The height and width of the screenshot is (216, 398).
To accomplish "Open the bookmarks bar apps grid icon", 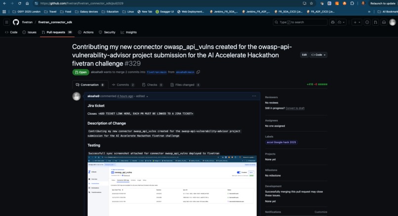I will pos(4,12).
